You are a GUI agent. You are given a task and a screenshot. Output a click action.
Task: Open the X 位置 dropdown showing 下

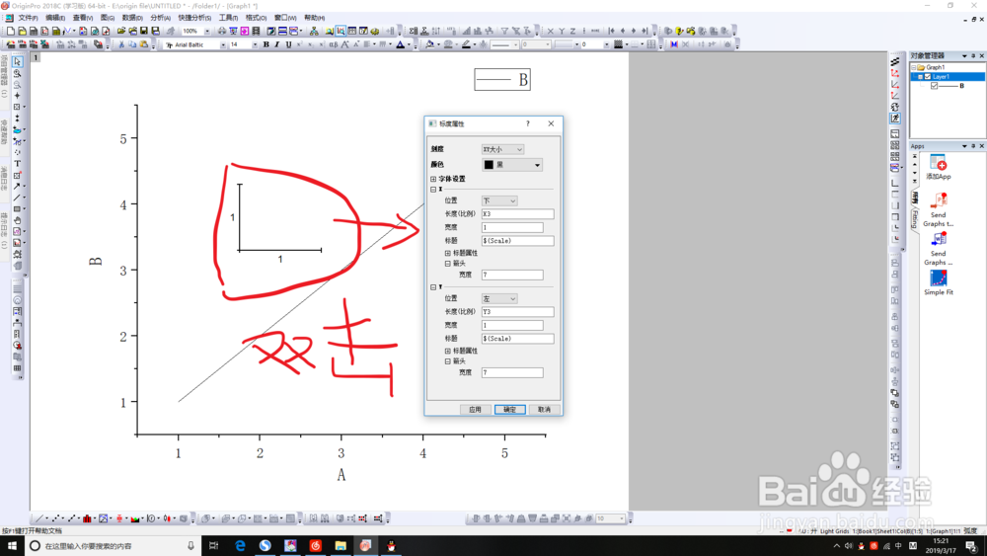coord(499,200)
